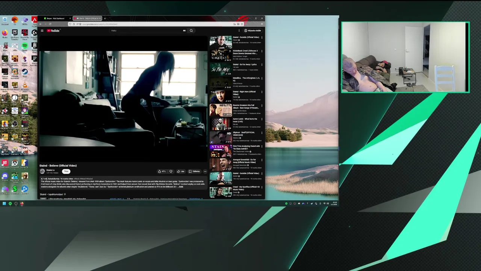
Task: Like the video with thumbs-up button
Action: [x=162, y=171]
